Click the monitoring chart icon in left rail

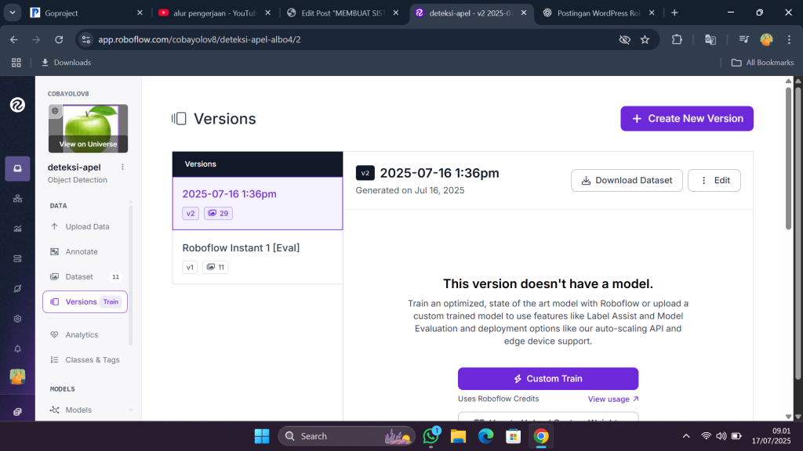[17, 229]
